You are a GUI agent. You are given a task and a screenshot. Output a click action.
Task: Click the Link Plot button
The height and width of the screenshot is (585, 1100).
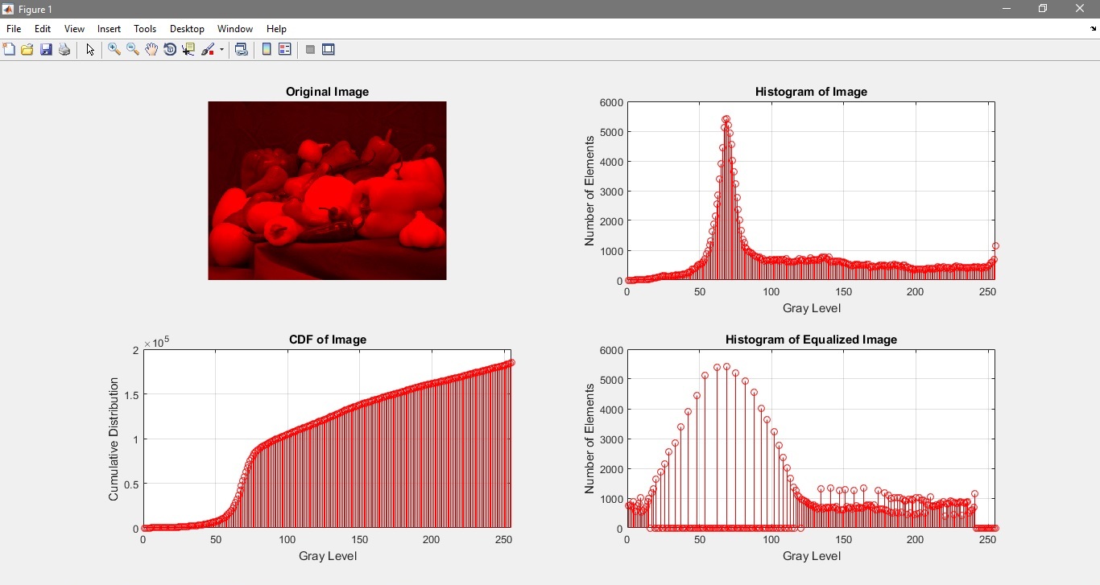point(241,50)
